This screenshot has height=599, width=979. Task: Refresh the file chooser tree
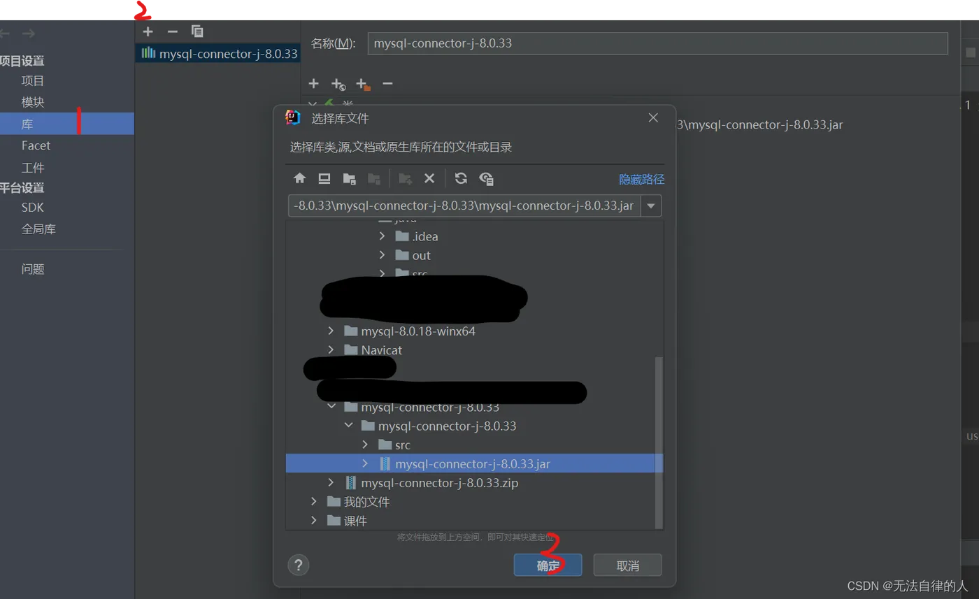point(461,178)
